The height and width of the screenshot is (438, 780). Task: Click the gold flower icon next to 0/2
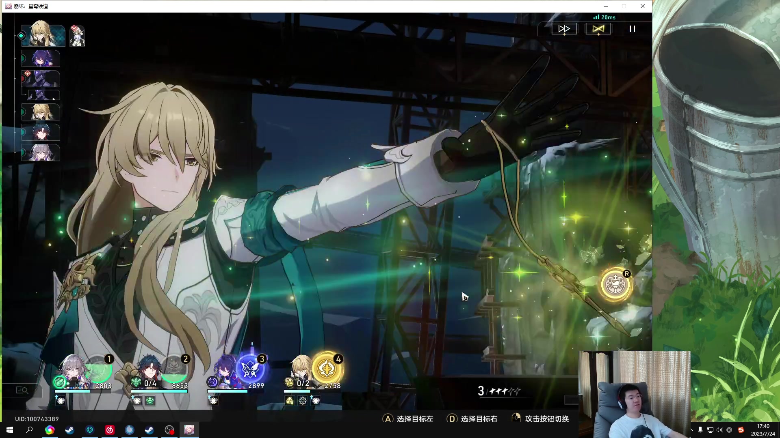[289, 382]
